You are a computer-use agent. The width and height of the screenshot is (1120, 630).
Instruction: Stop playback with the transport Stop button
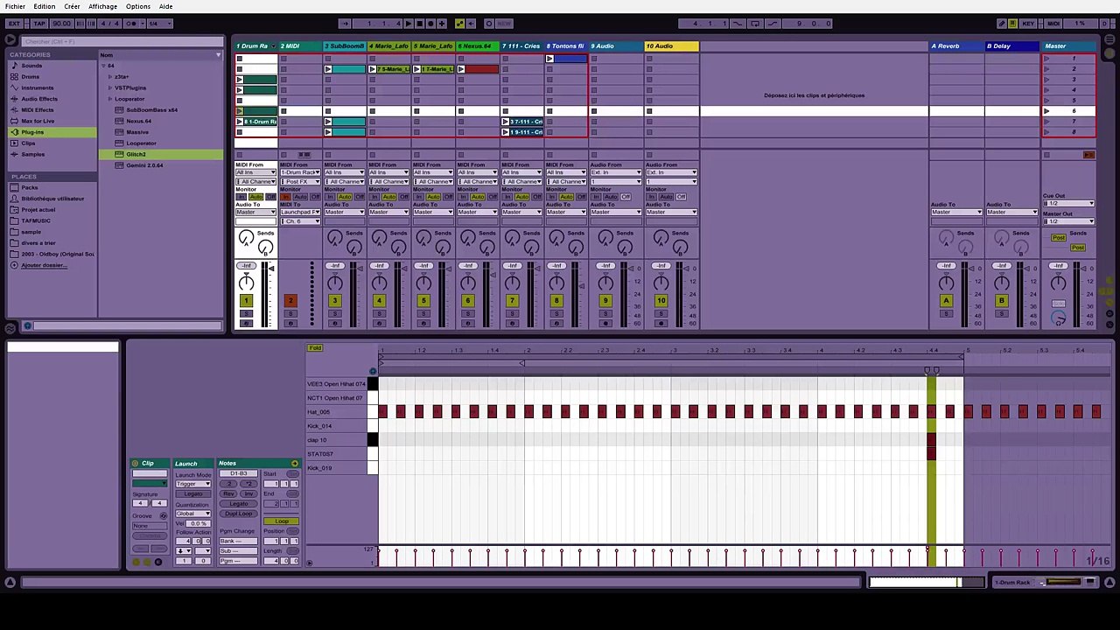click(419, 24)
